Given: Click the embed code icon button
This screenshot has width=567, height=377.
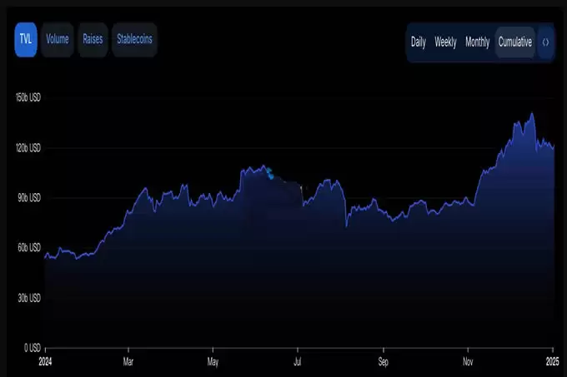Looking at the screenshot, I should point(545,42).
